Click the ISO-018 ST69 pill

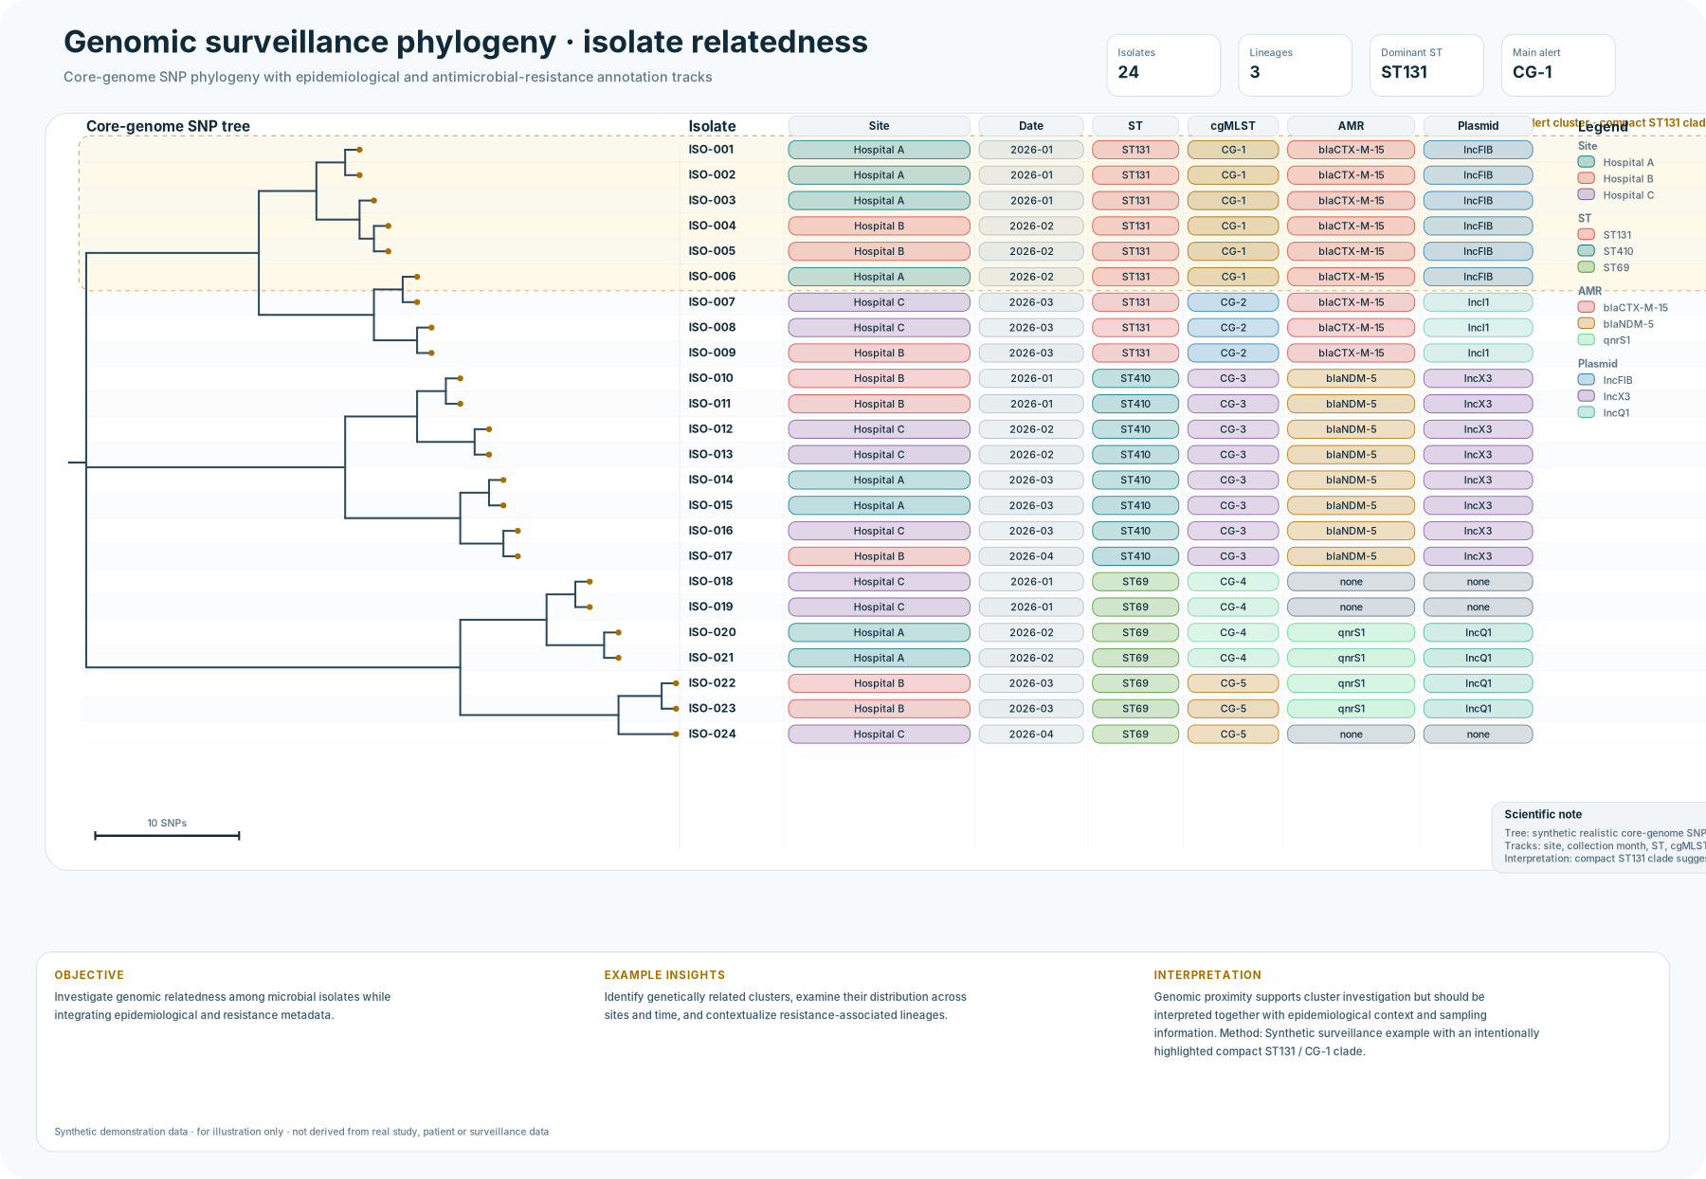pyautogui.click(x=1135, y=582)
